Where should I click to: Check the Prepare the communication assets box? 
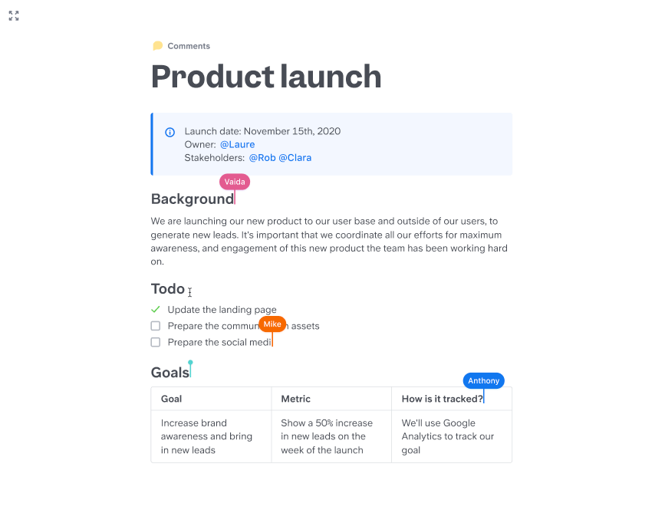pos(156,326)
